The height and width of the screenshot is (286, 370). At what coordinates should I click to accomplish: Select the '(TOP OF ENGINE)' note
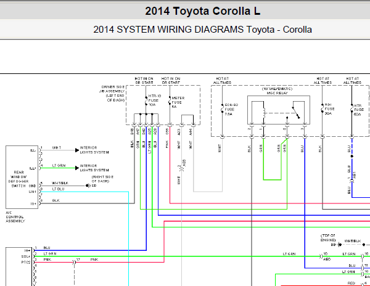click(328, 238)
